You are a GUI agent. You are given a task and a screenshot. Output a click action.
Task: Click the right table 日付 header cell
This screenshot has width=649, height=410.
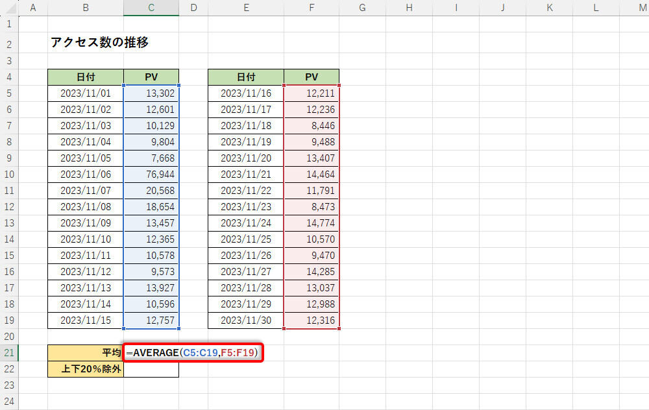pyautogui.click(x=246, y=77)
